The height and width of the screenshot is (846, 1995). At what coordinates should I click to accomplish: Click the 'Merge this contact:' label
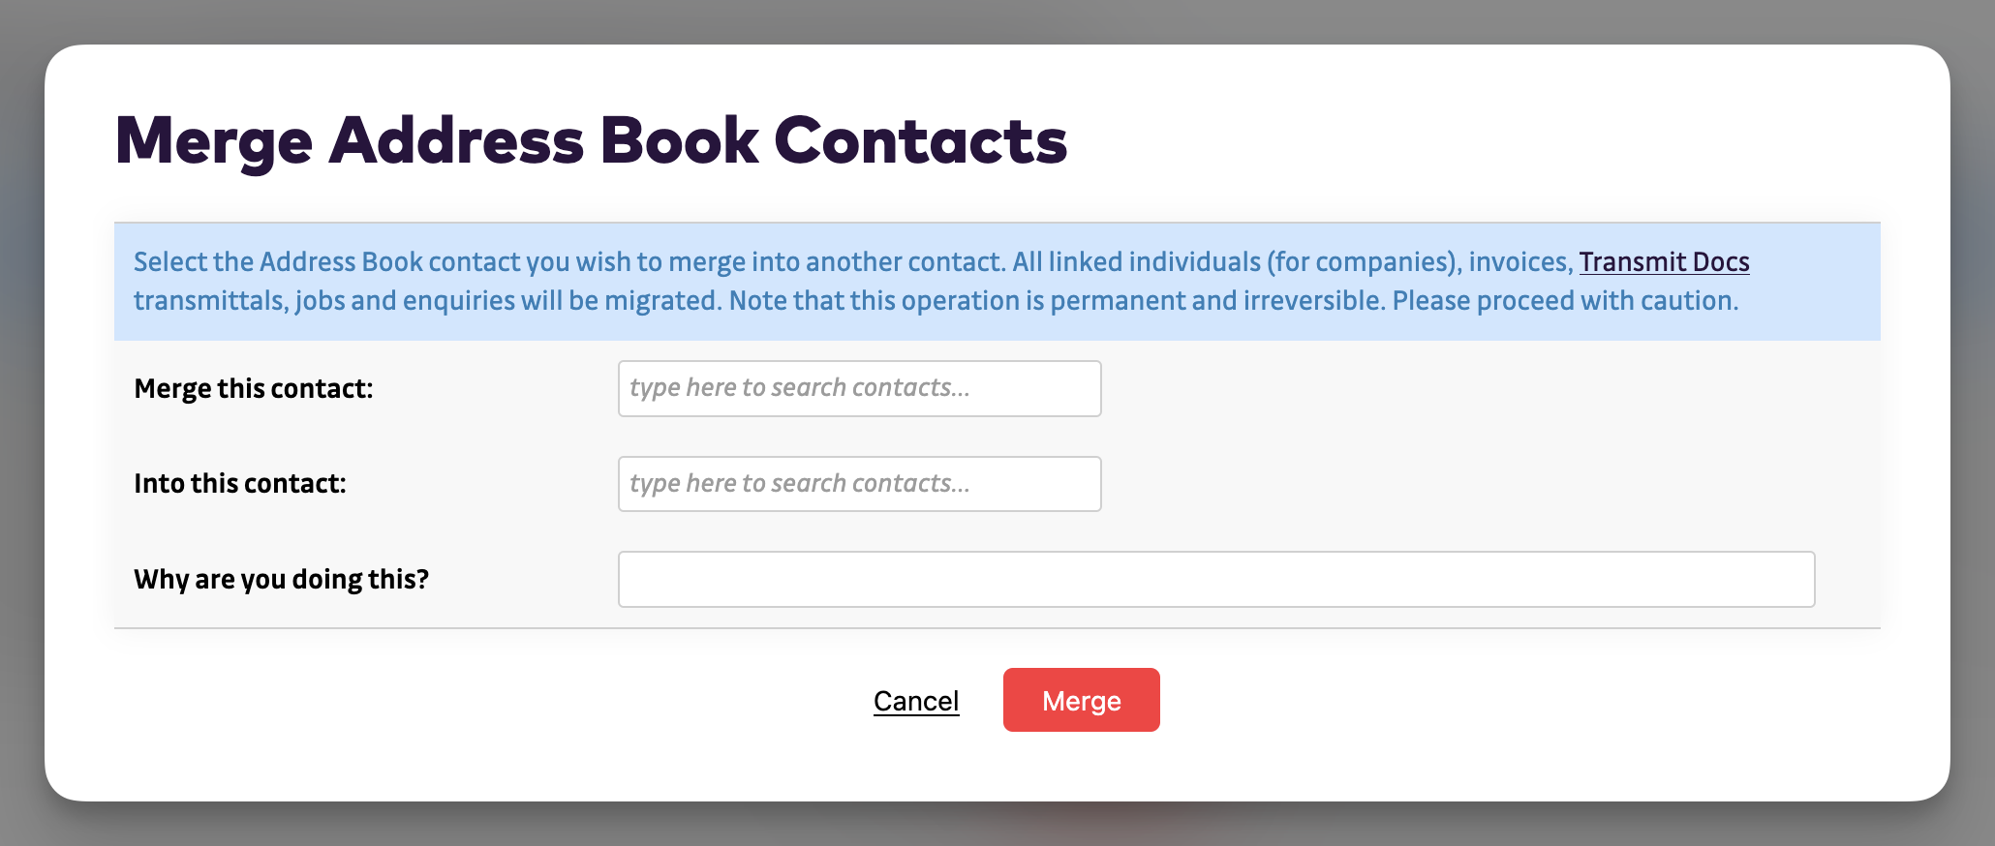(x=254, y=388)
